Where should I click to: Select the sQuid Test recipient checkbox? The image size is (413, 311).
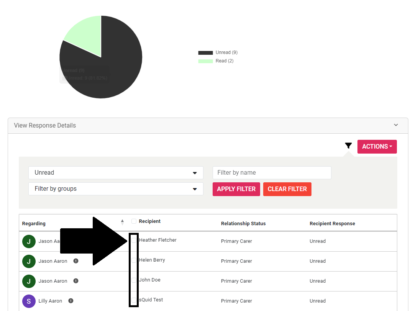tap(134, 300)
